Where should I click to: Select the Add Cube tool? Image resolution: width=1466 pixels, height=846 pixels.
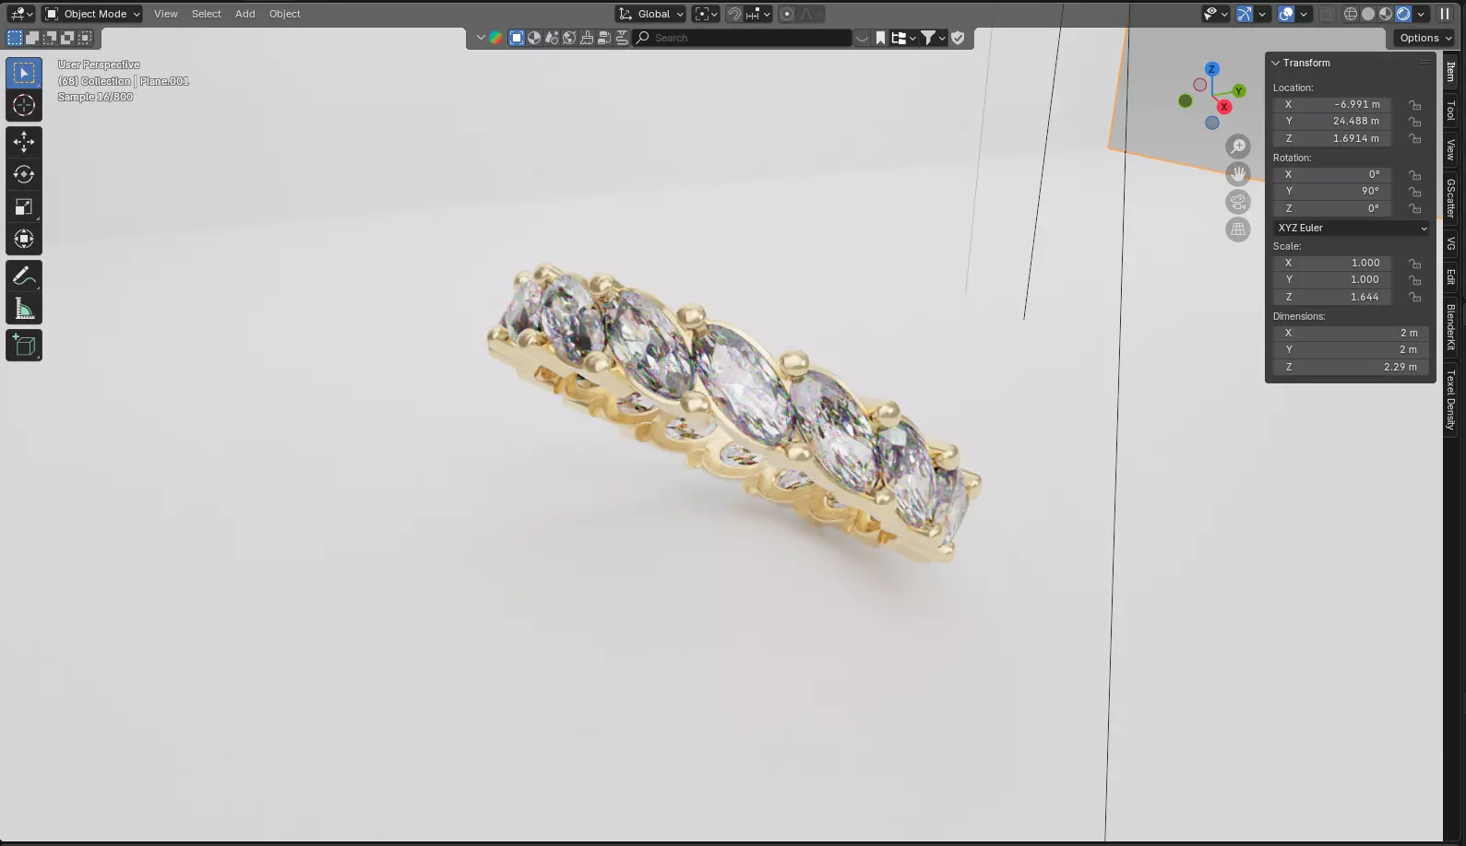click(24, 346)
